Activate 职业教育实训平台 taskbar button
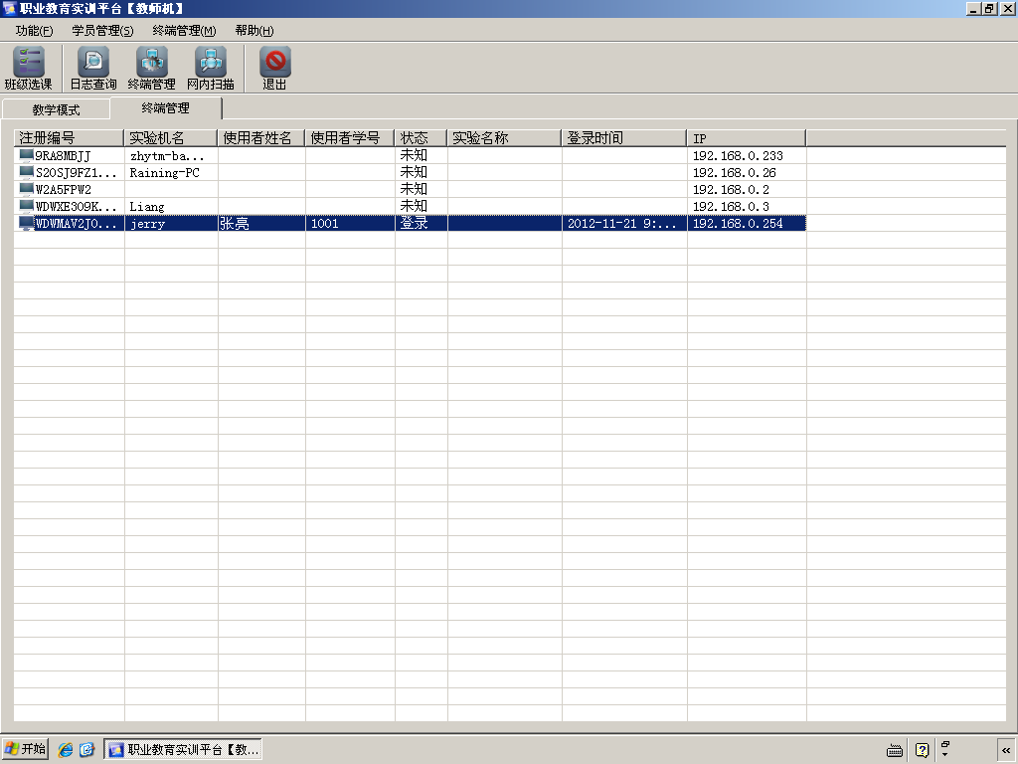 [x=183, y=750]
